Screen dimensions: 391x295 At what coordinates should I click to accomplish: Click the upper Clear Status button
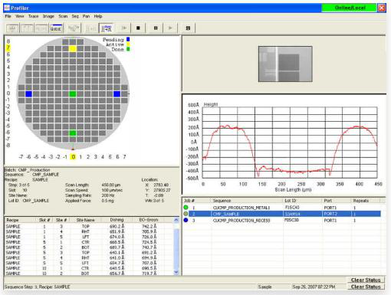(x=366, y=280)
